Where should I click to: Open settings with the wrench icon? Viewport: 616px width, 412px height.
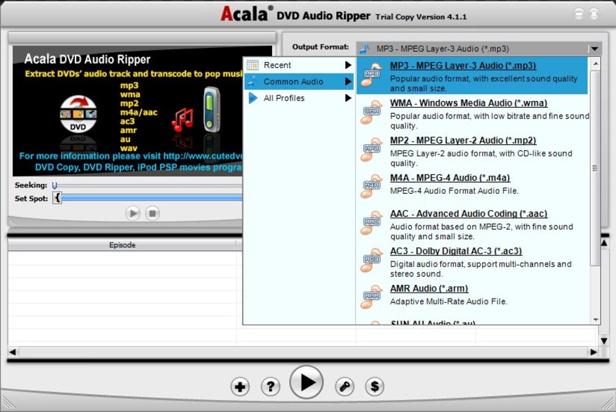point(345,387)
